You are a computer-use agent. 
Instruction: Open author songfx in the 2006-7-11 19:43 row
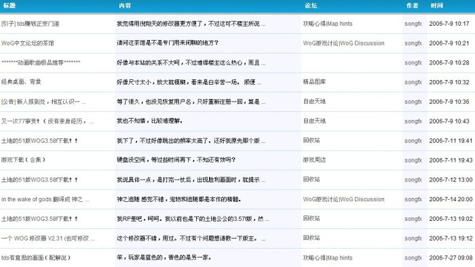[413, 160]
